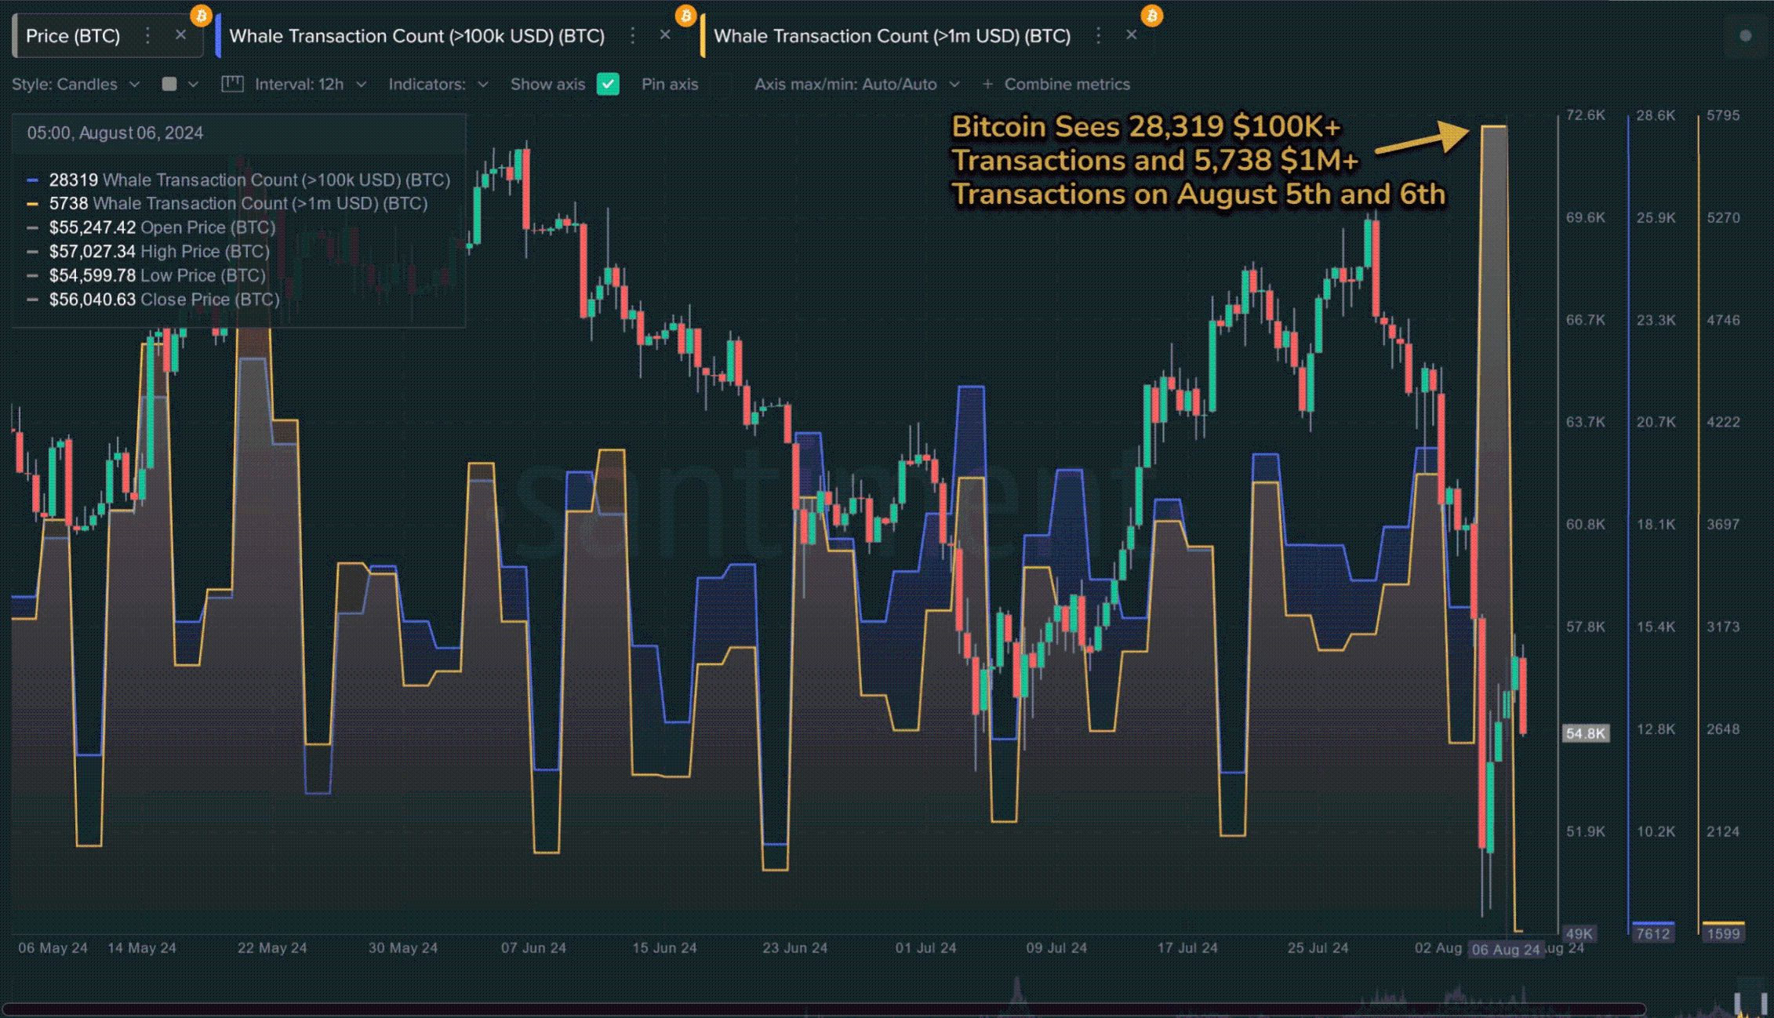Expand the Indicators dropdown
Viewport: 1774px width, 1018px height.
tap(438, 84)
